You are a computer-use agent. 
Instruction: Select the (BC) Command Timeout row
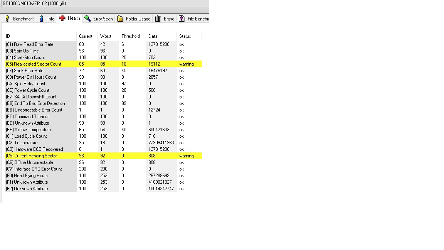[x=103, y=117]
